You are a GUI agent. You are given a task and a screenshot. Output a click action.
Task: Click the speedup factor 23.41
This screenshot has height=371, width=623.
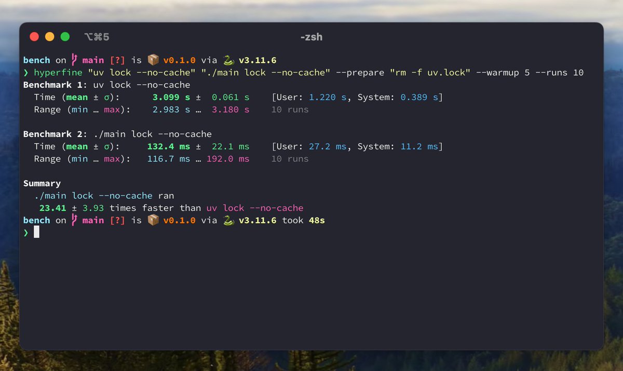[x=53, y=208]
